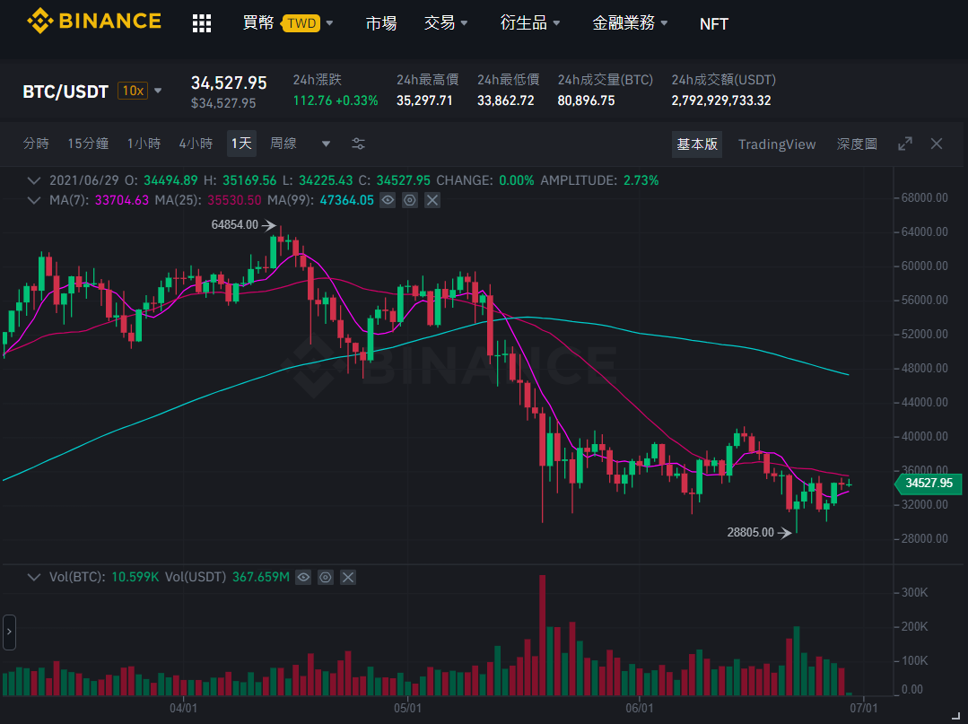Remove the MA indicator with X icon

(x=432, y=200)
